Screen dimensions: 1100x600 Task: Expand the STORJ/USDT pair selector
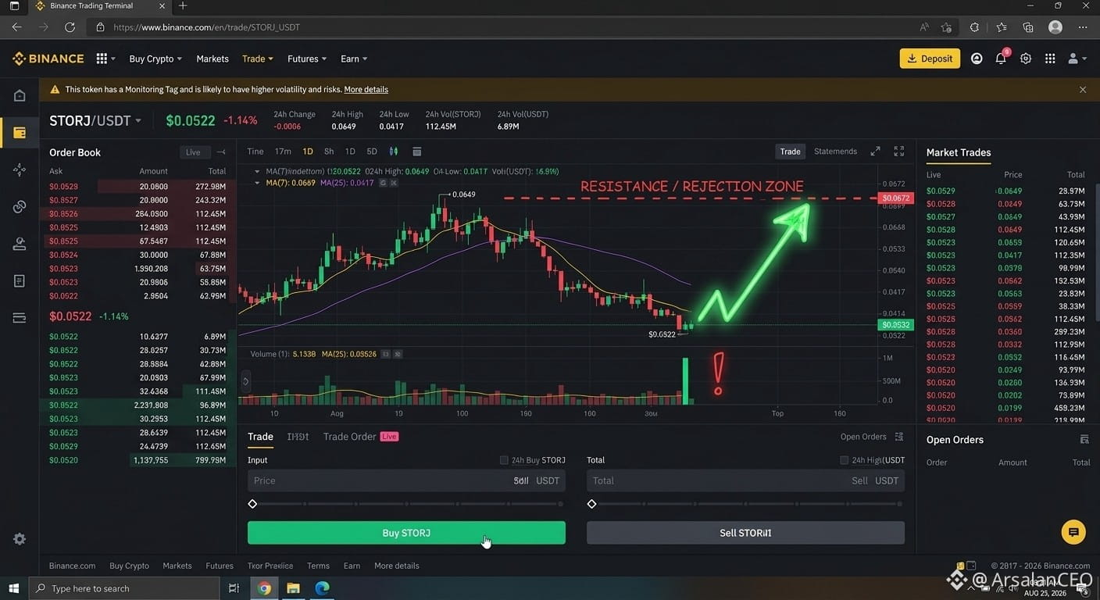click(95, 120)
